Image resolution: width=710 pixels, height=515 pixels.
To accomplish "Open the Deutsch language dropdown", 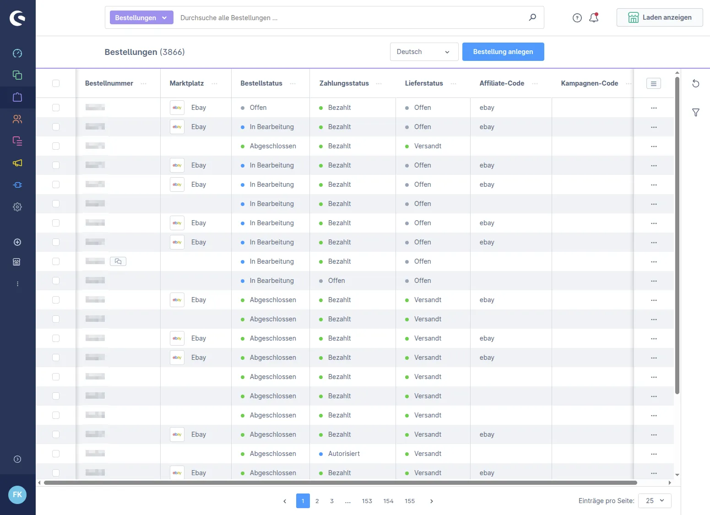I will tap(424, 52).
